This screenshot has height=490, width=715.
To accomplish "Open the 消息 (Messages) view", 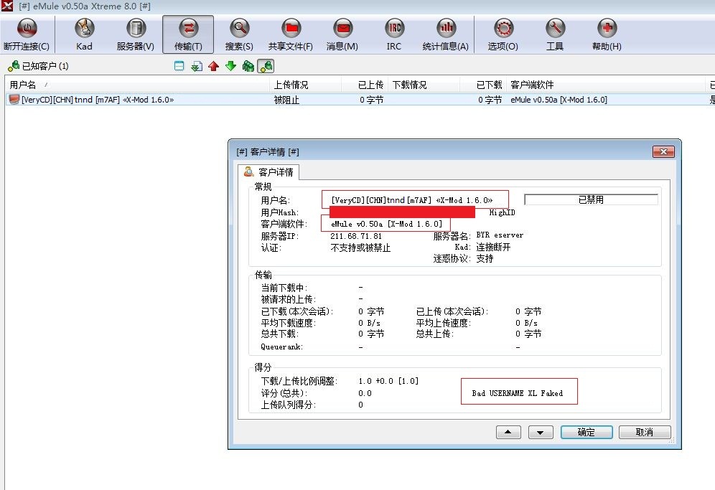I will [342, 34].
